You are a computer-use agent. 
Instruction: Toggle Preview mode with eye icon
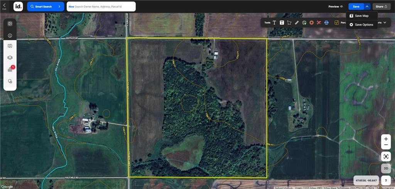click(336, 7)
